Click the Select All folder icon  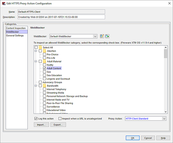point(40,47)
